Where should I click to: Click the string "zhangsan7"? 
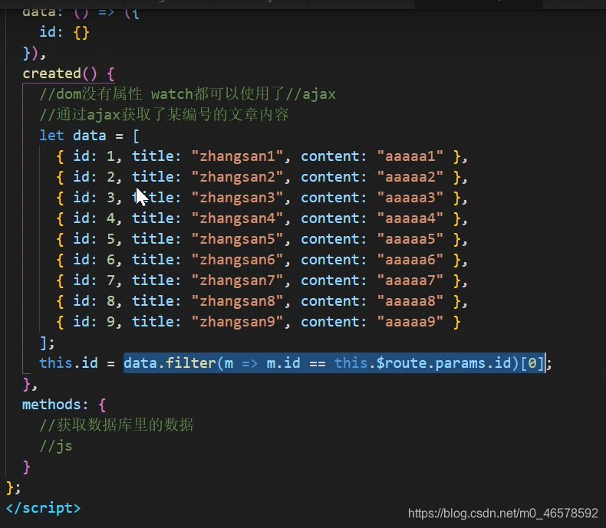coord(237,280)
